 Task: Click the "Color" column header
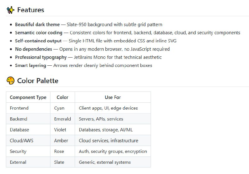point(62,97)
